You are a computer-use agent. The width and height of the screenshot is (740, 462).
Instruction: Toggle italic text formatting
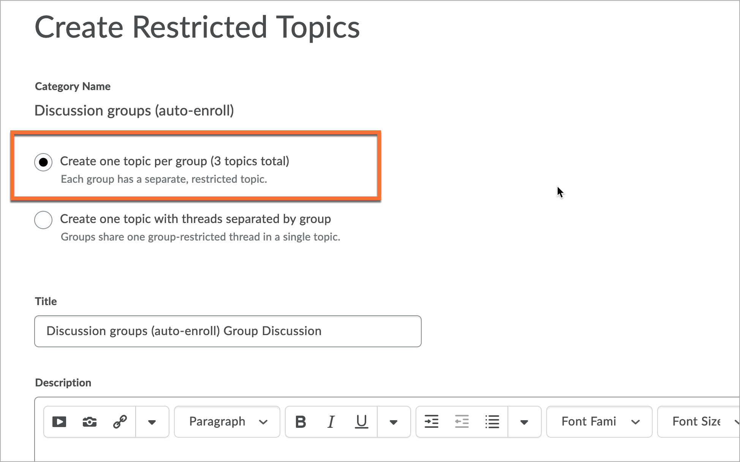(x=331, y=422)
